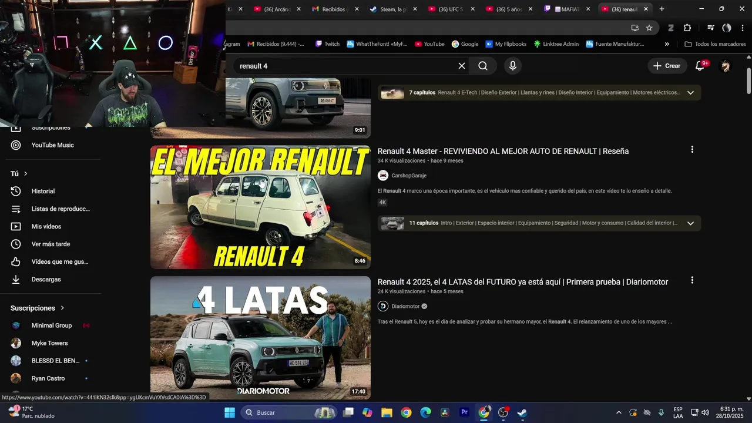Bookmark this page with star icon
This screenshot has height=423, width=752.
[x=649, y=28]
